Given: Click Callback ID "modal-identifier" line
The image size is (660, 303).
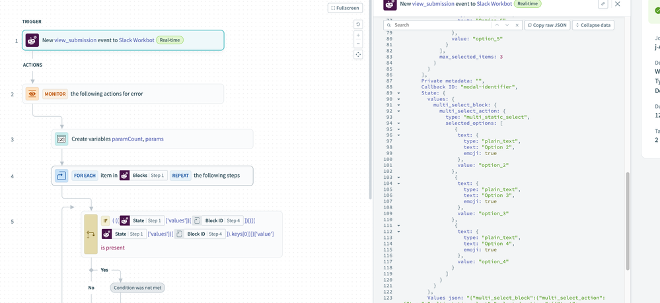Looking at the screenshot, I should [x=469, y=87].
